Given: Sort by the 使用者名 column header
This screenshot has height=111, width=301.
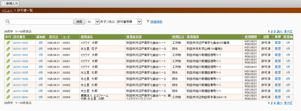Looking at the screenshot, I should [87, 37].
